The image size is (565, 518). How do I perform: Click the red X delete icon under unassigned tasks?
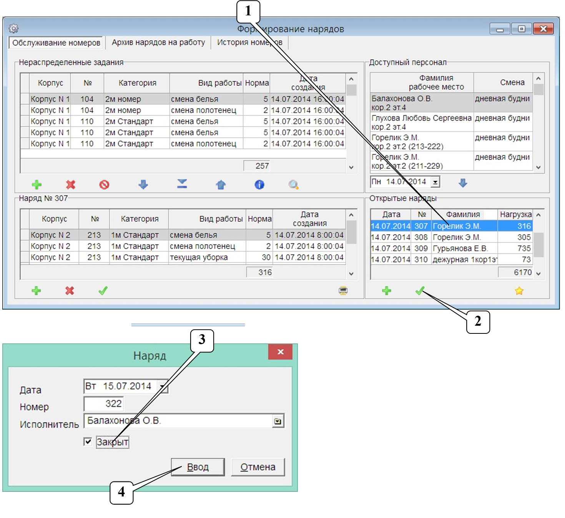pos(70,185)
